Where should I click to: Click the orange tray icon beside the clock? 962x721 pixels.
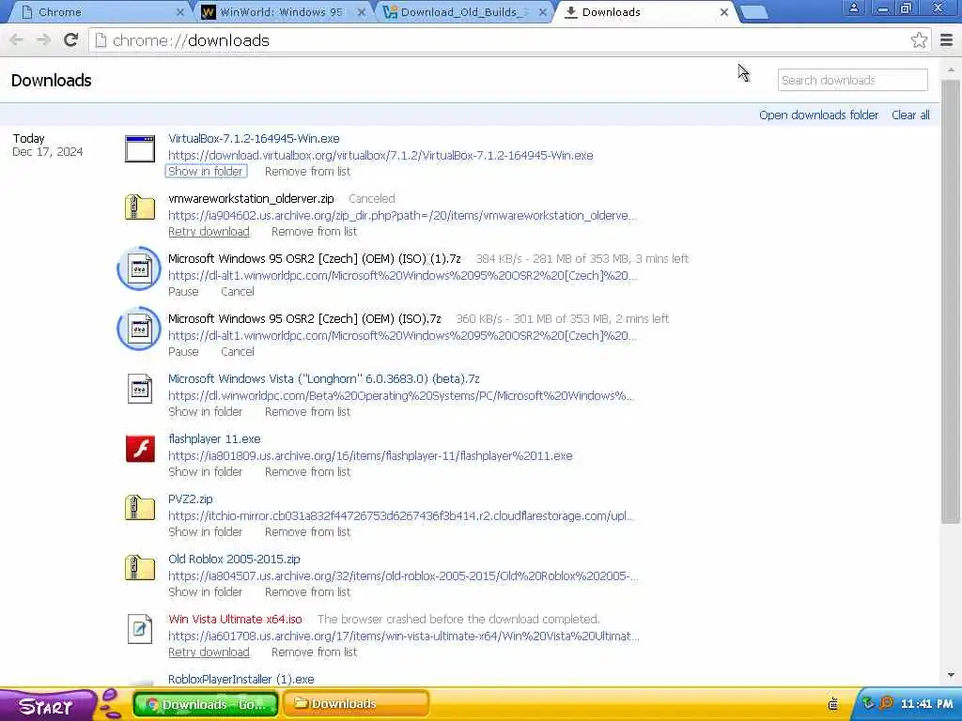(886, 703)
